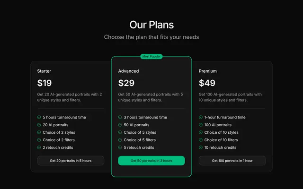The width and height of the screenshot is (303, 189).
Task: Click check icon beside Choice of 10 styles
Action: pos(201,132)
